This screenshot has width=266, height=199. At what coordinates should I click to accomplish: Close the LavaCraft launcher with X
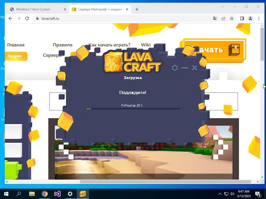pyautogui.click(x=194, y=68)
